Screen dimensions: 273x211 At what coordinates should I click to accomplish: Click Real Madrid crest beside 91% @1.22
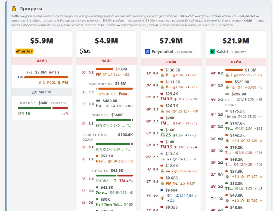59,82
